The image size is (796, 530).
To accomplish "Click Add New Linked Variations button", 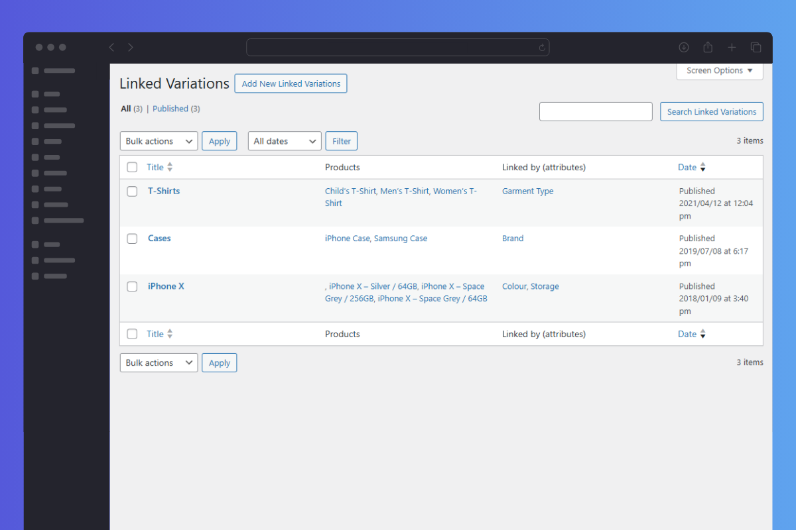I will click(291, 83).
